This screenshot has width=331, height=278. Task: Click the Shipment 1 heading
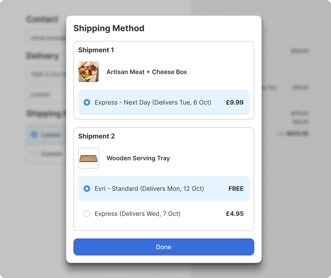click(96, 50)
